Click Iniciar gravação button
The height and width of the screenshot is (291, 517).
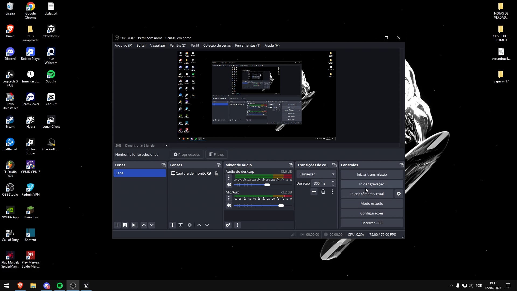(372, 184)
